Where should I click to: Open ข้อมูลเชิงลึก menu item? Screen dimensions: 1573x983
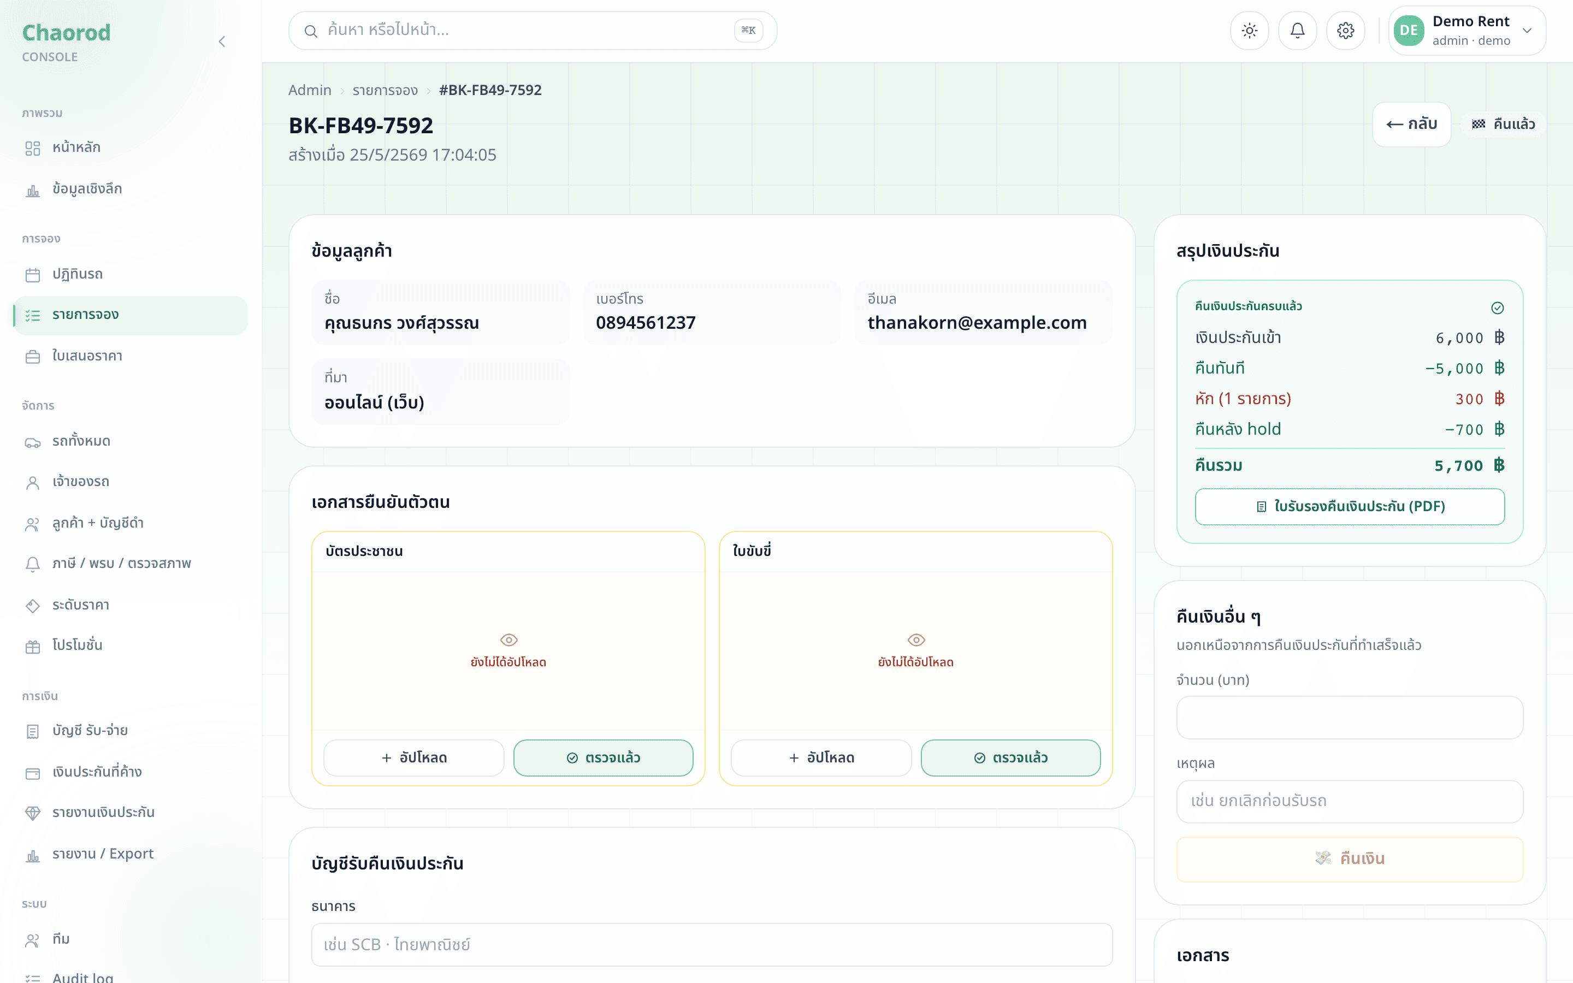click(x=130, y=190)
